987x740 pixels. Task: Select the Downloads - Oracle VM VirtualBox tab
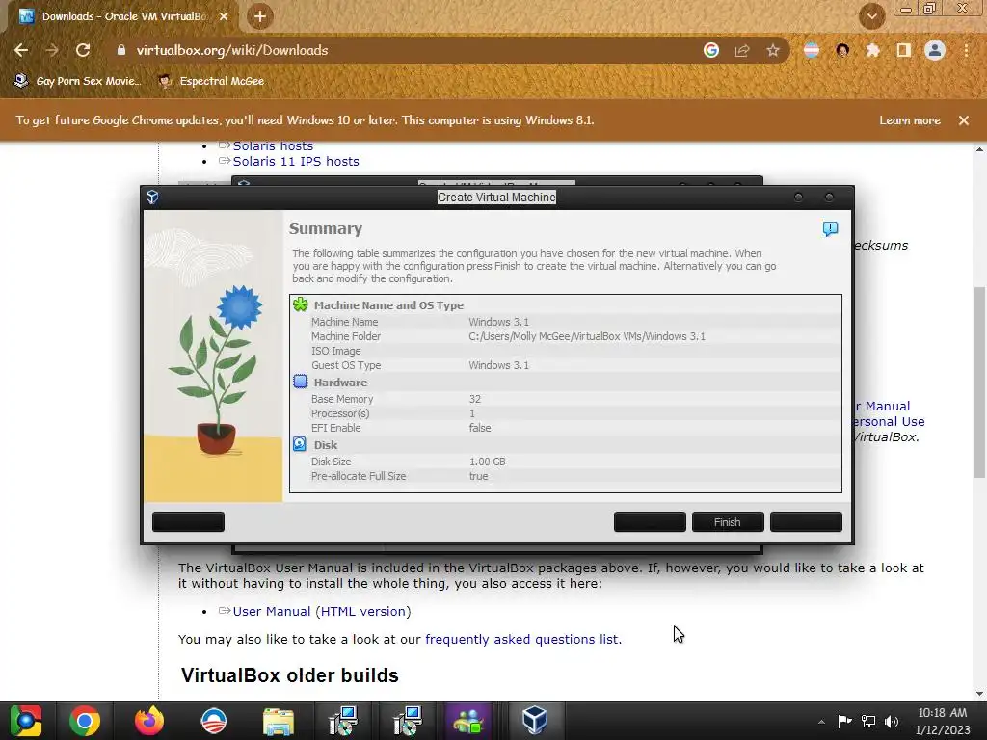click(123, 16)
